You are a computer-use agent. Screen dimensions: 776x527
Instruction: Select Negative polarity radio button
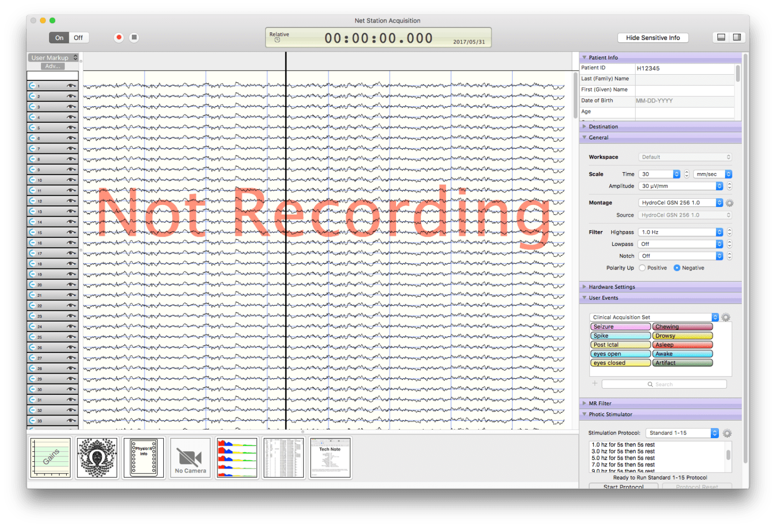pyautogui.click(x=677, y=268)
